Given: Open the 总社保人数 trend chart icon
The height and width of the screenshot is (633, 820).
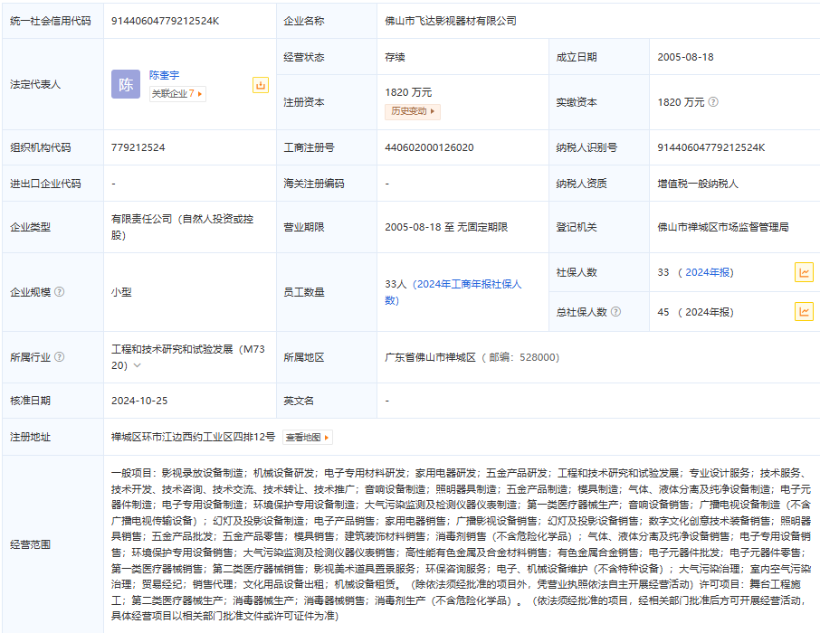Looking at the screenshot, I should [804, 312].
